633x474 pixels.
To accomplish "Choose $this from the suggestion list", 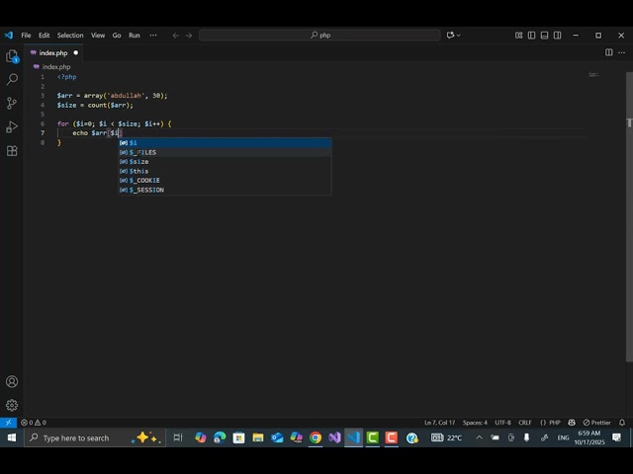I will point(225,171).
